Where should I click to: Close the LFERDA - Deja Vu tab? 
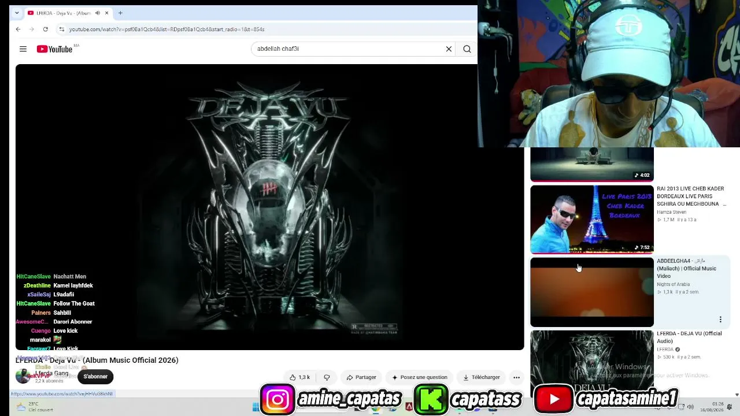tap(106, 13)
